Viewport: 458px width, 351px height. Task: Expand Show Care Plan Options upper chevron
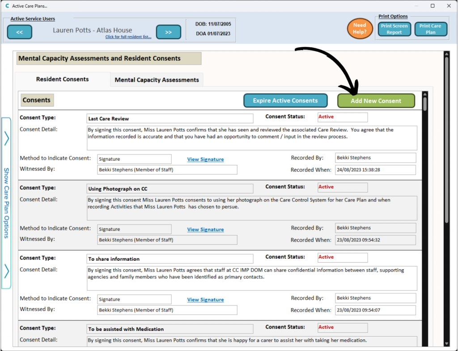tap(6, 138)
